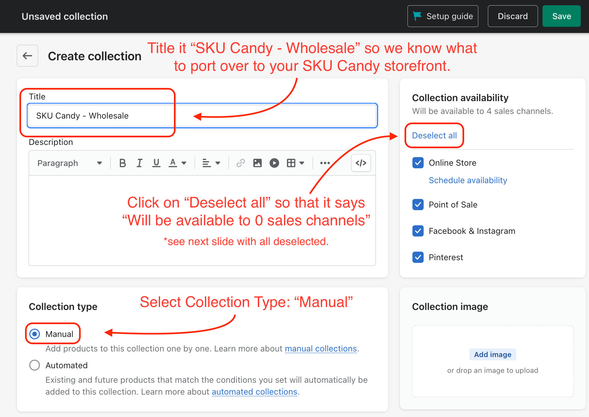
Task: Open more formatting options ellipsis
Action: click(325, 163)
